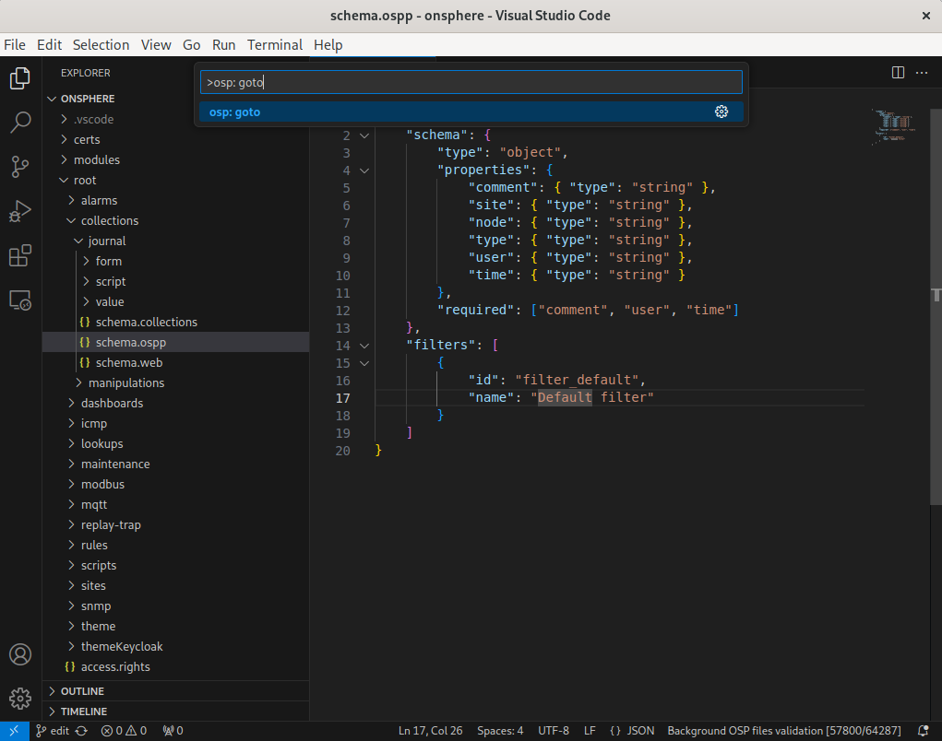942x741 pixels.
Task: Expand the form folder
Action: tap(176, 261)
